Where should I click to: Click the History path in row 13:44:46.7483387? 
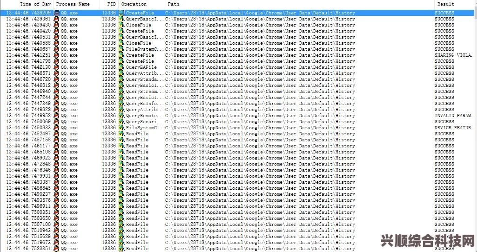(260, 182)
